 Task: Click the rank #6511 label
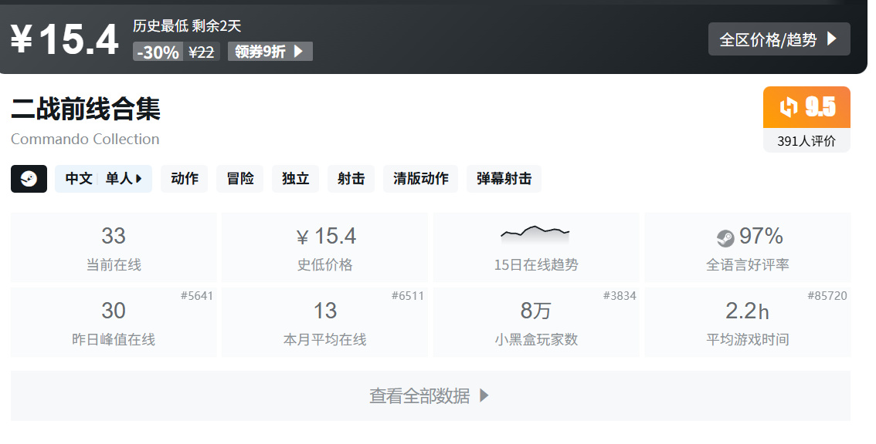(x=408, y=296)
